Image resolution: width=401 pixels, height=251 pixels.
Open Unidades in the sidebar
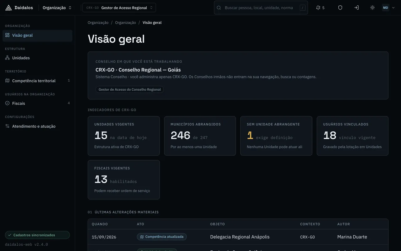(37, 58)
